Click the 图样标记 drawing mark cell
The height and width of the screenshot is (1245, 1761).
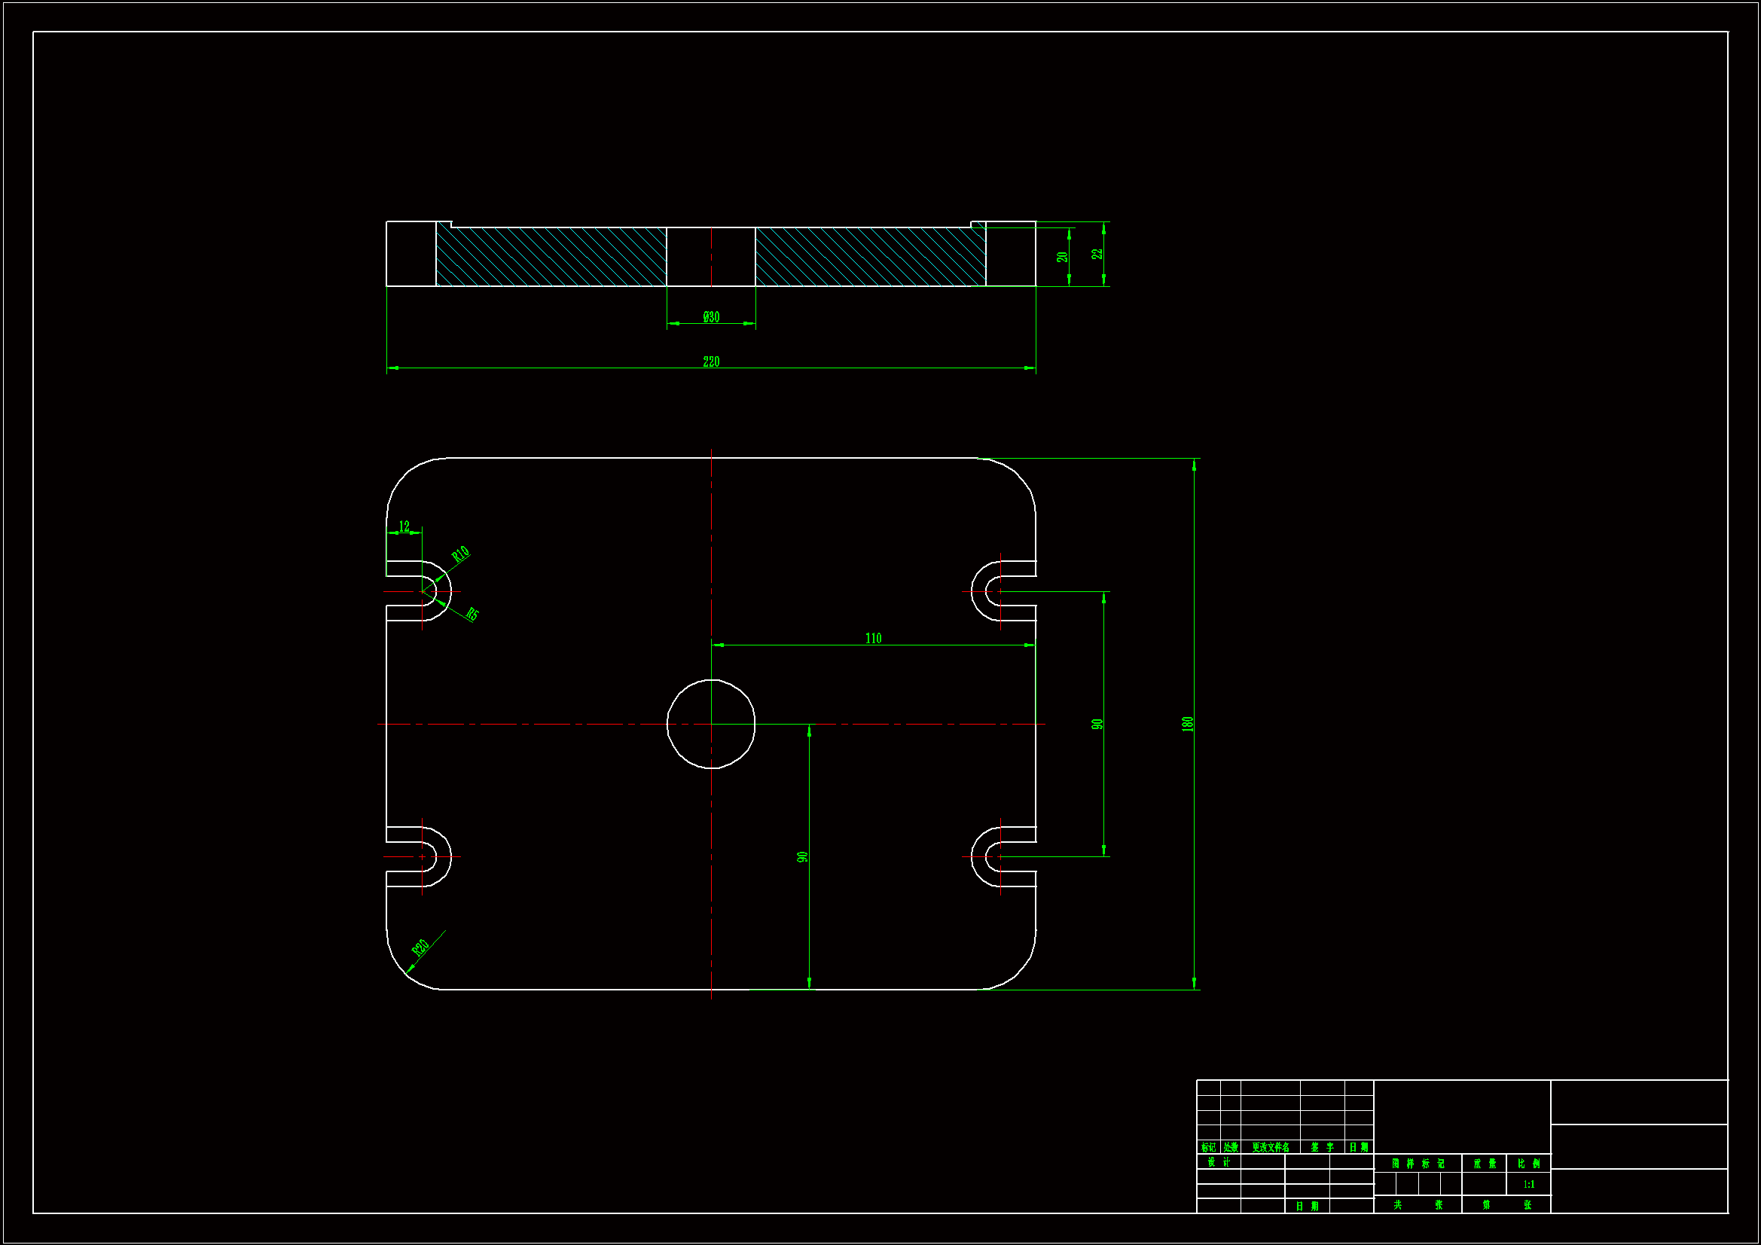pos(1418,1164)
